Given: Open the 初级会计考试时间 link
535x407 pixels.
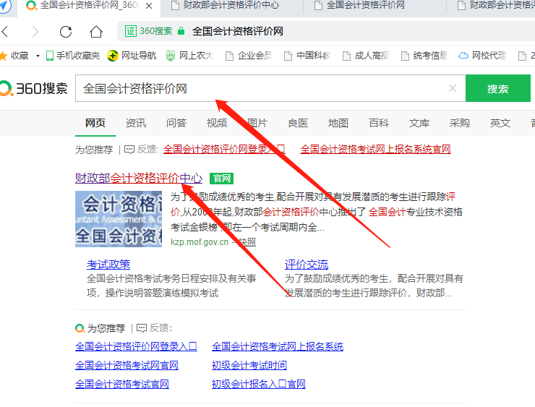Looking at the screenshot, I should coord(249,365).
